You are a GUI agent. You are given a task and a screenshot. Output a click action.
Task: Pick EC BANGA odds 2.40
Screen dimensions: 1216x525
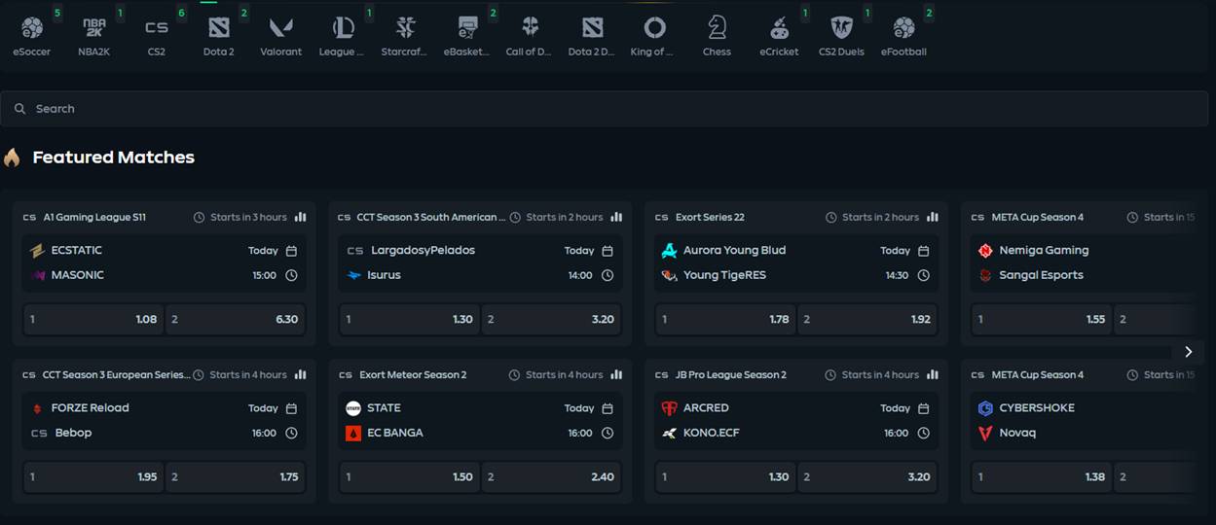click(x=551, y=476)
